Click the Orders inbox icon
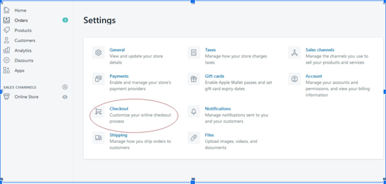Image resolution: width=386 pixels, height=184 pixels. 6,20
